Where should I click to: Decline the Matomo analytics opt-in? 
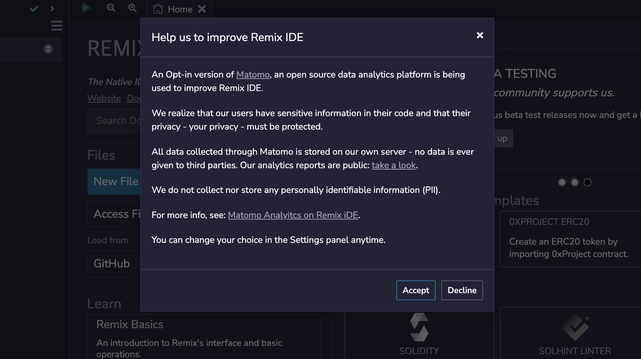(x=462, y=290)
